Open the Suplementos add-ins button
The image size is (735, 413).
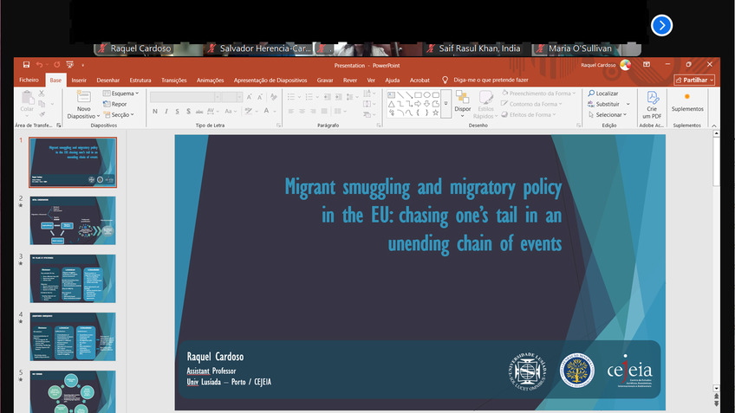coord(687,103)
